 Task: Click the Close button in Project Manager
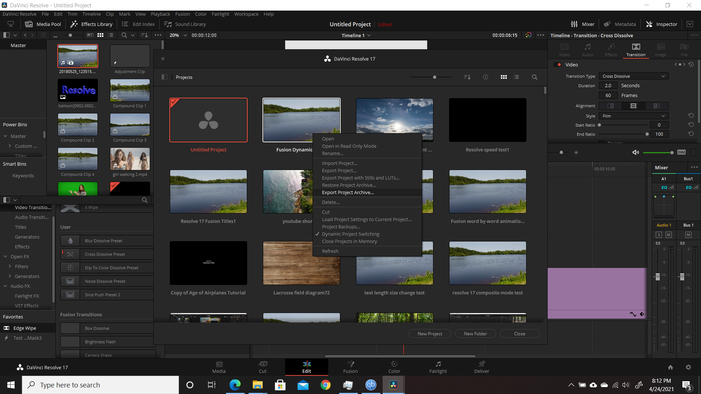(x=520, y=334)
